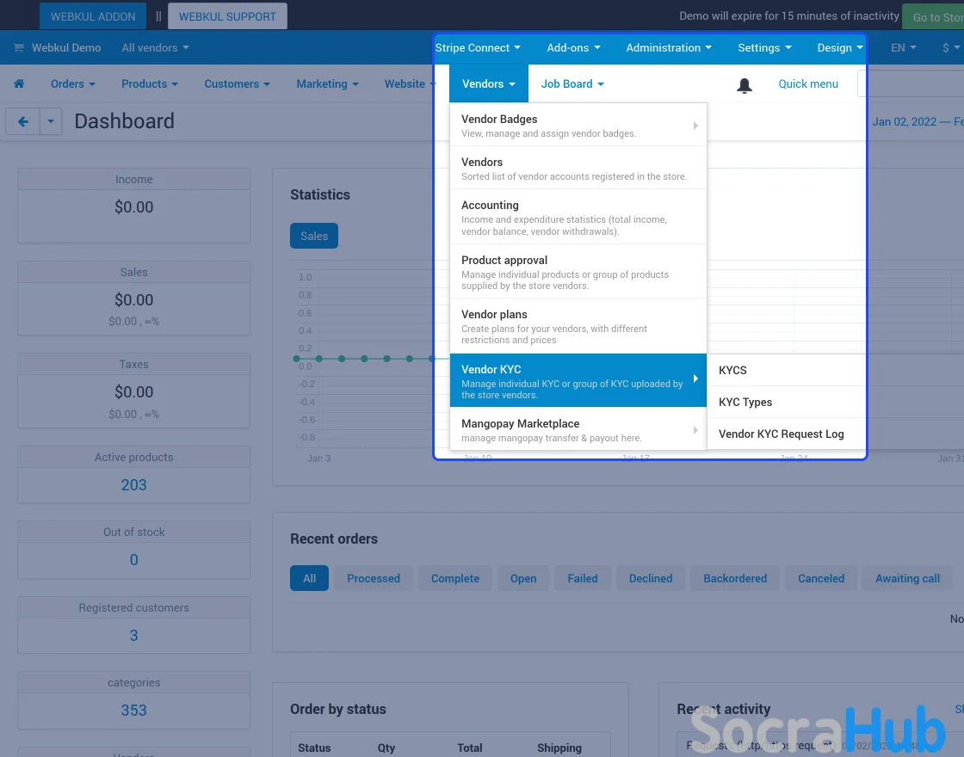Click the home icon in navigation bar

[19, 84]
